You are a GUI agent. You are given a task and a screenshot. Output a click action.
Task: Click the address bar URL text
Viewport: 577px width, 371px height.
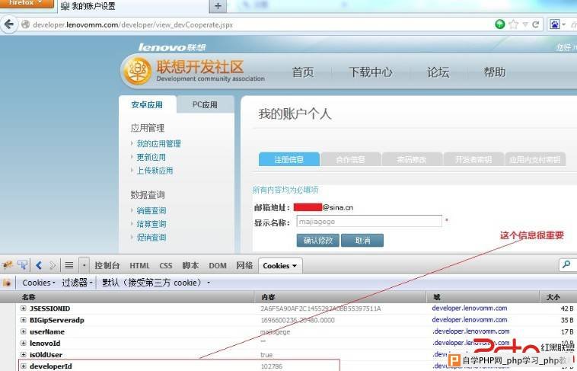(x=133, y=24)
